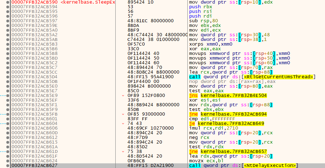The height and width of the screenshot is (168, 325).
Task: Select address 00007FFB32ACB5CC
Action: pos(35,72)
